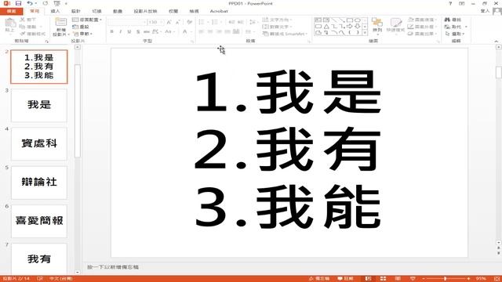
Task: Expand the shapes gallery more button
Action: tap(365, 33)
